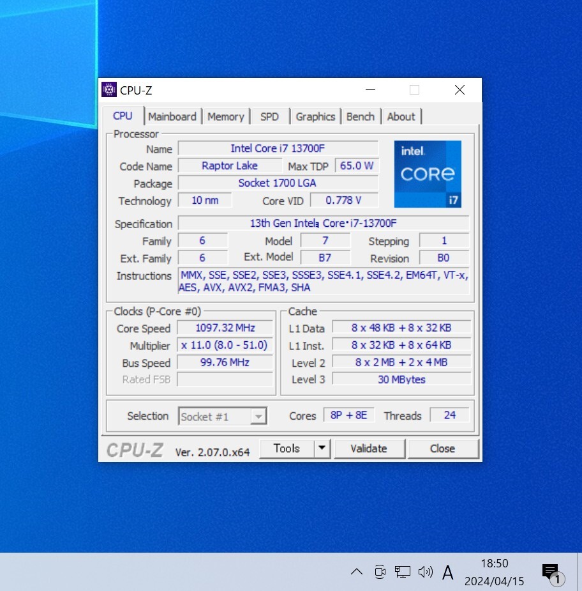Open the notification center icon
Image resolution: width=582 pixels, height=591 pixels.
[552, 573]
